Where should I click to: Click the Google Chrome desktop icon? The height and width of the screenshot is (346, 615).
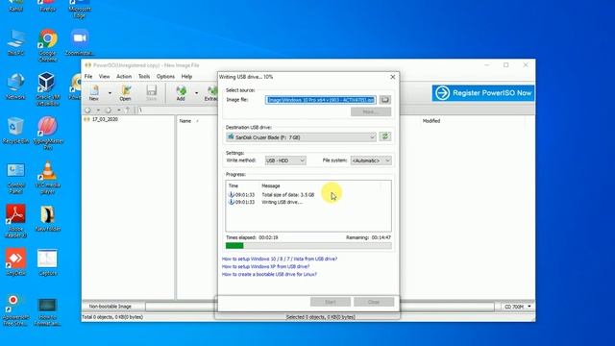[x=48, y=45]
